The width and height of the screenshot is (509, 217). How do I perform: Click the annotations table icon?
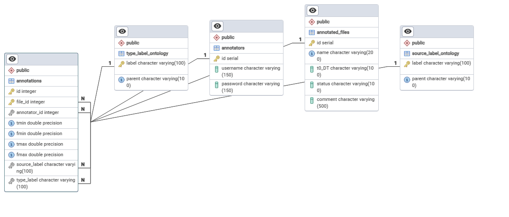click(11, 81)
